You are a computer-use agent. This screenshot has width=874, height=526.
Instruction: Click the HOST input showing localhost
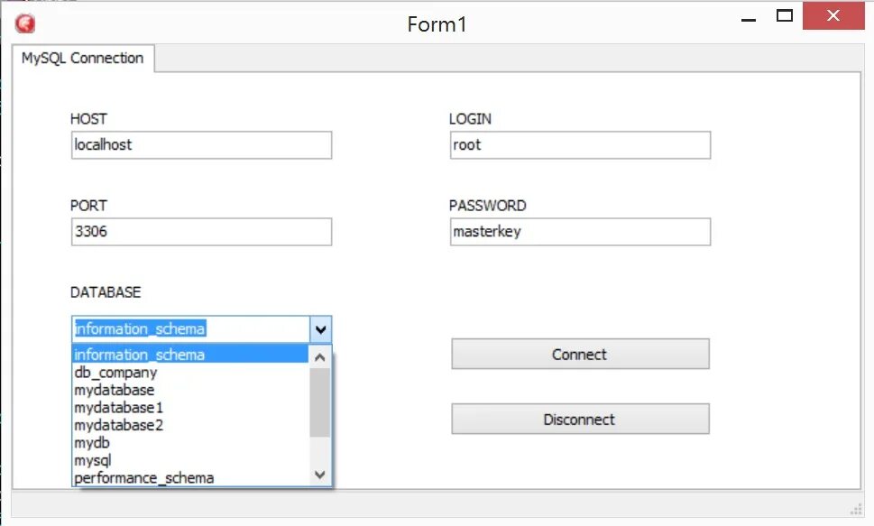click(200, 144)
